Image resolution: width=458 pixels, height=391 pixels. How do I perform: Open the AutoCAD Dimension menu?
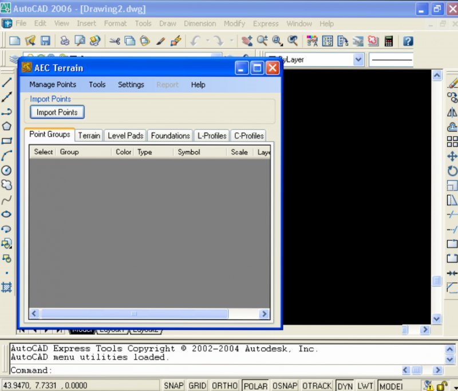(200, 23)
